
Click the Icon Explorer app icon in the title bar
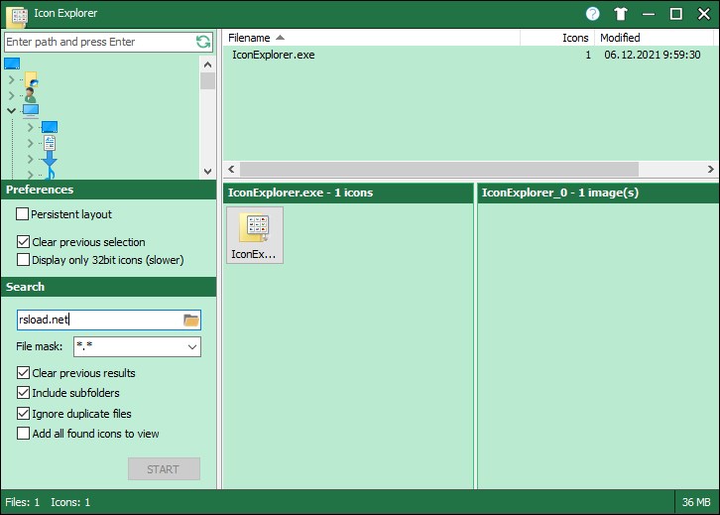[x=18, y=17]
